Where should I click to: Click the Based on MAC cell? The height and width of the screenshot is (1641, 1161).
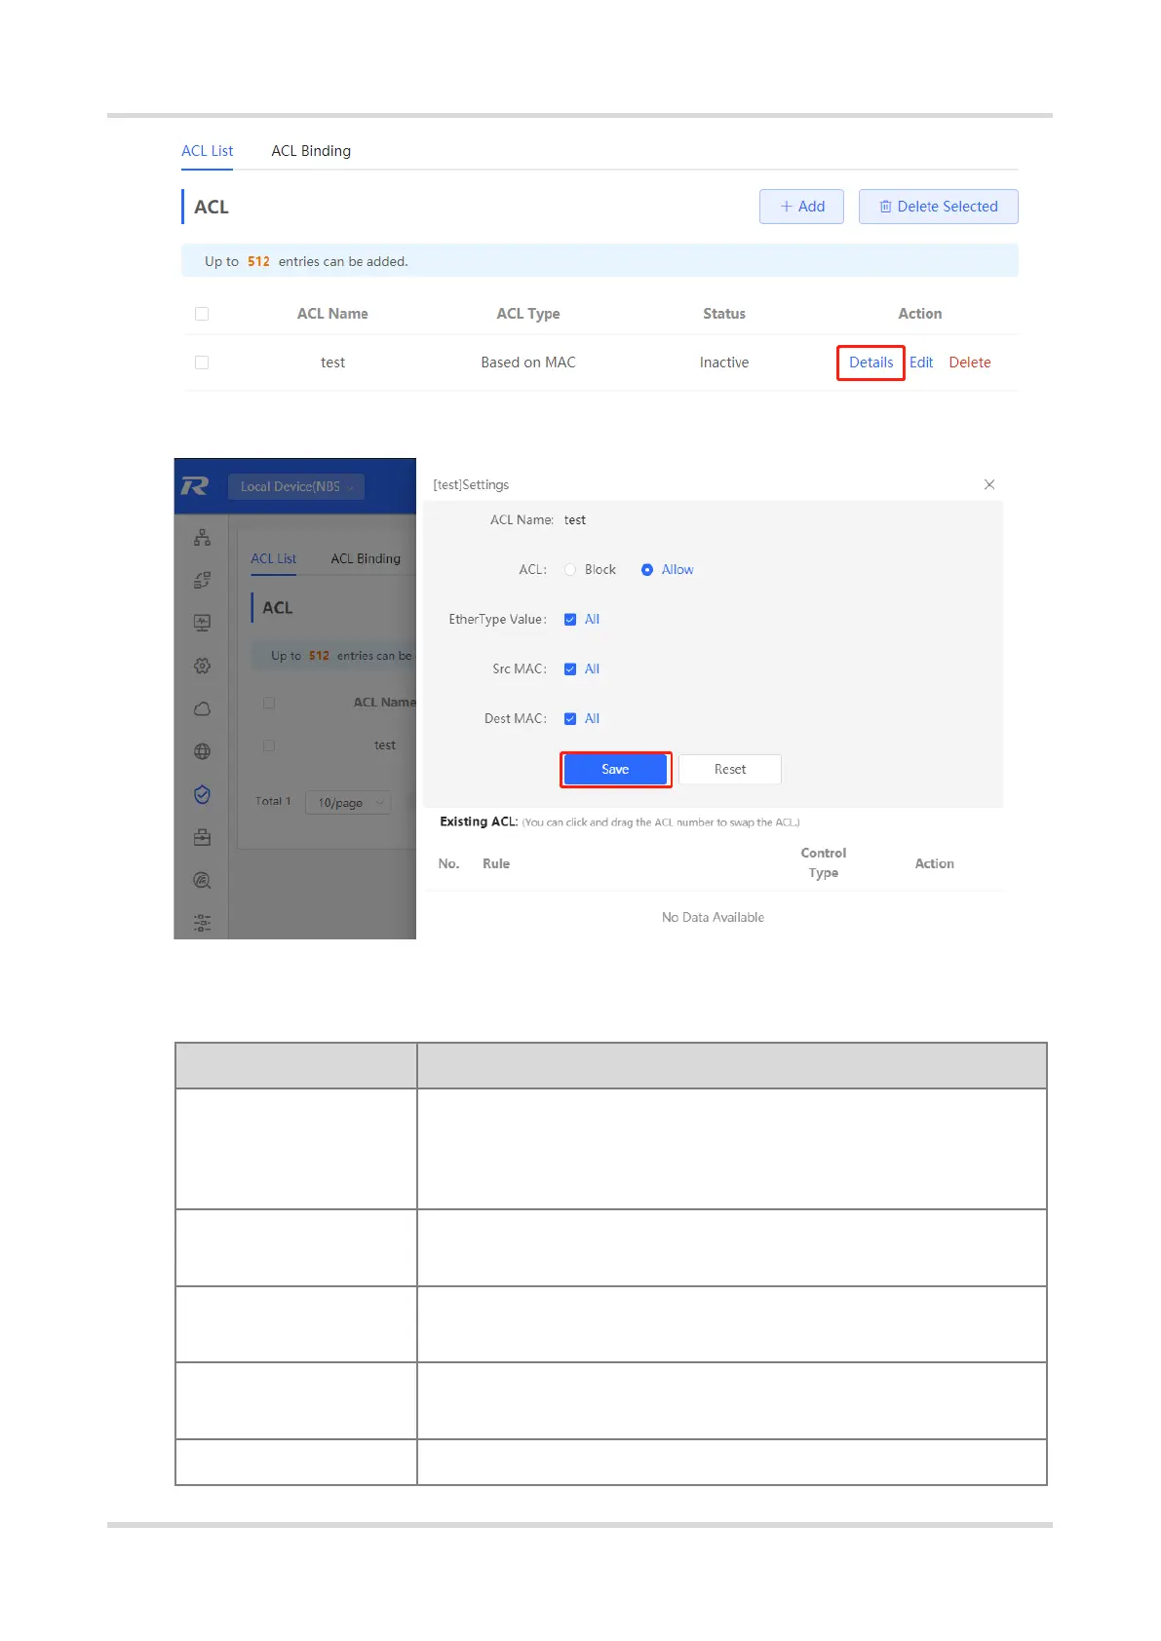point(528,363)
